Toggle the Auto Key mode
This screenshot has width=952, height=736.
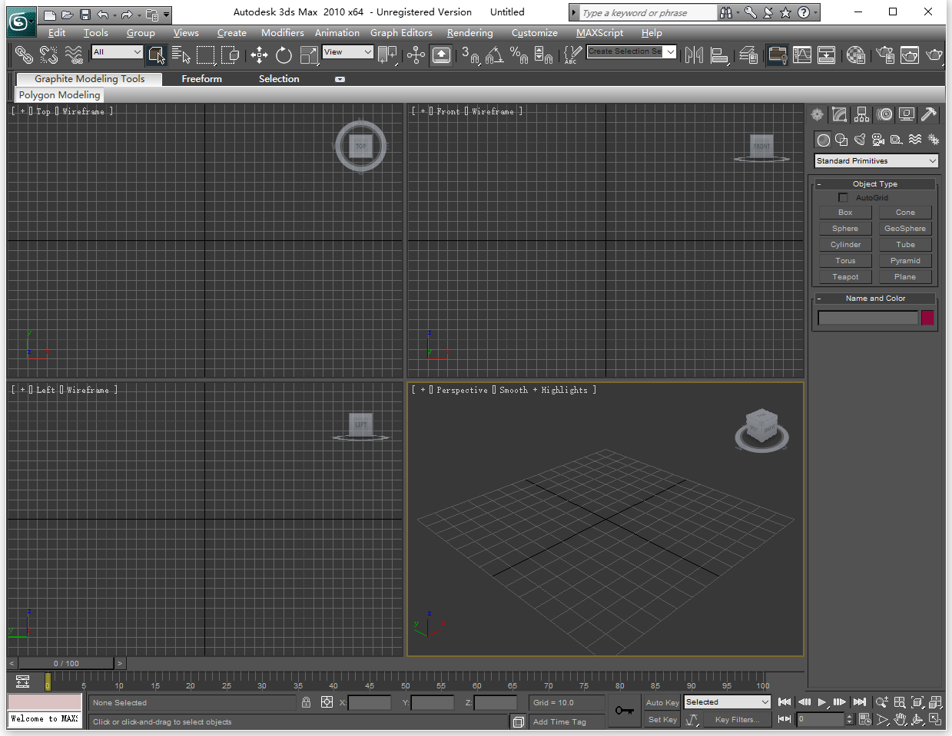click(x=662, y=702)
